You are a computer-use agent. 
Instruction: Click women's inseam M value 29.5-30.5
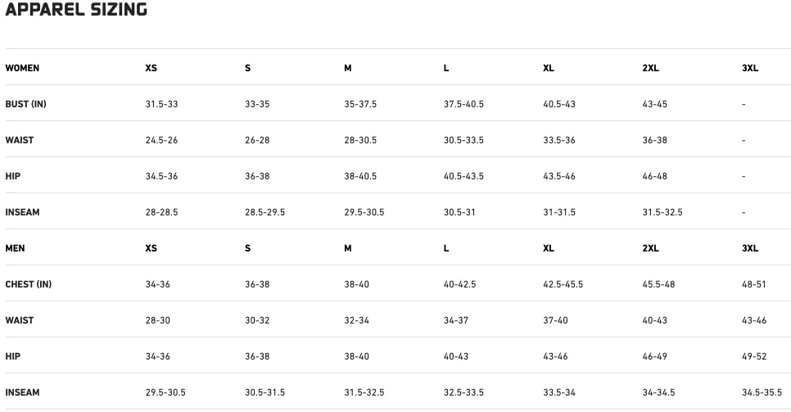pos(364,212)
